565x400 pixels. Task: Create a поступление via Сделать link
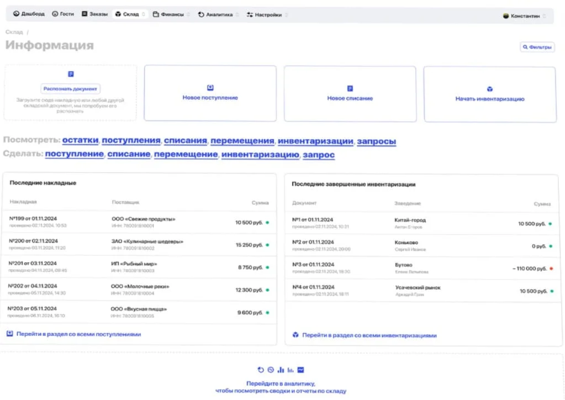pos(75,154)
